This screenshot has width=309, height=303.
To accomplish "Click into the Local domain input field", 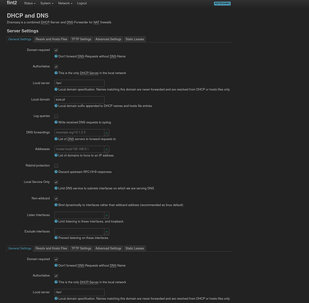I will coord(79,99).
